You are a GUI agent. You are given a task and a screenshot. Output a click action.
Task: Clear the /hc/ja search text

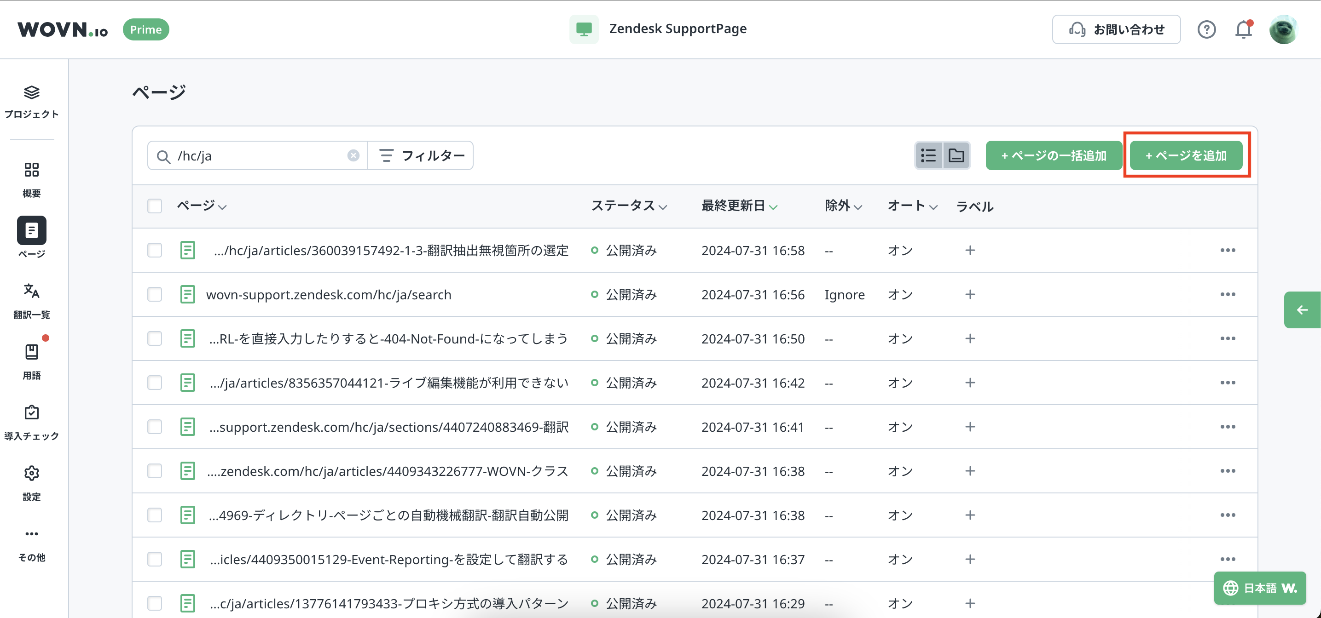coord(353,155)
